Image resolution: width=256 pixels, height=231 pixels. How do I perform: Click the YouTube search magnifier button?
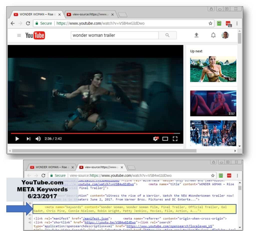tap(167, 35)
